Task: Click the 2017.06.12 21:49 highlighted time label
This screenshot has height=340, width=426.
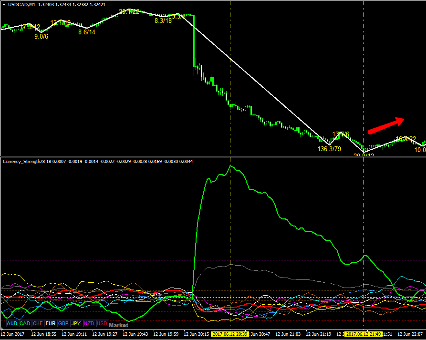Action: (x=364, y=334)
